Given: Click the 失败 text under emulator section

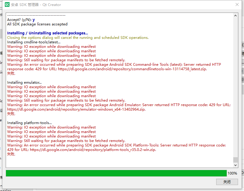Looking at the screenshot, I should [11, 114].
